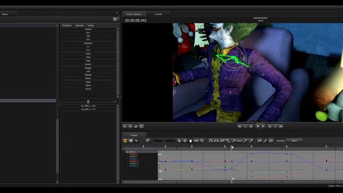
Task: Apply linear tangent zigzag icon
Action: [x=222, y=141]
